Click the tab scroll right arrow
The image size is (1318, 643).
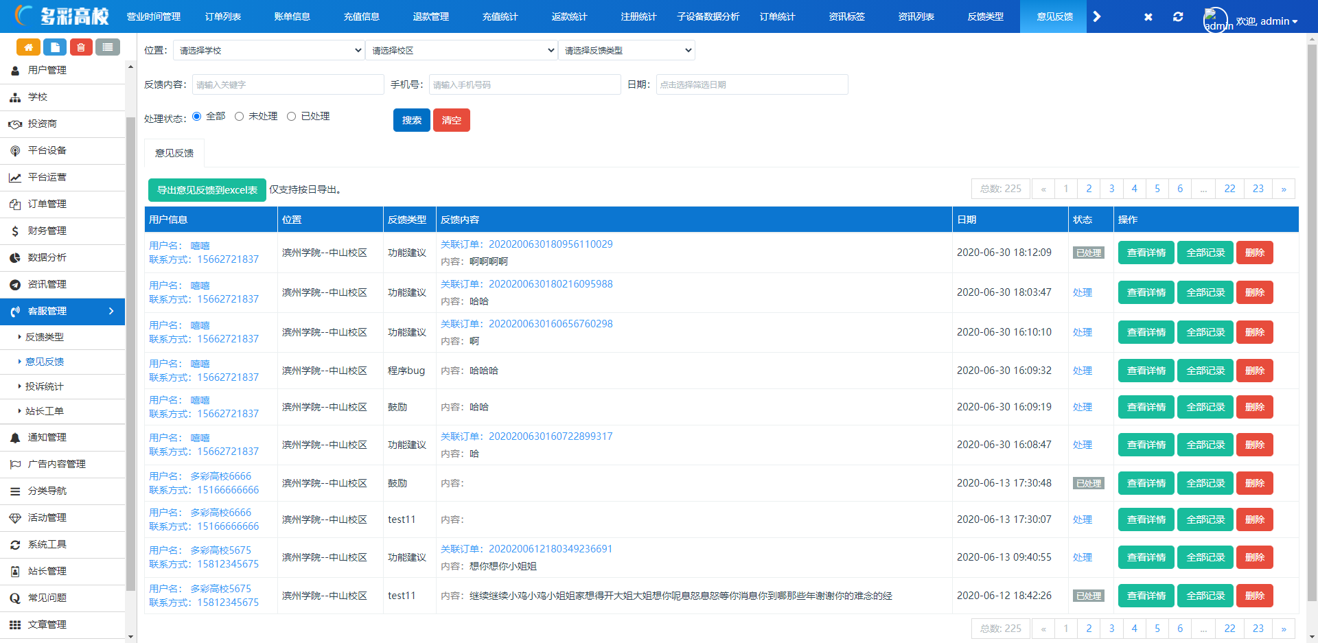(1097, 16)
